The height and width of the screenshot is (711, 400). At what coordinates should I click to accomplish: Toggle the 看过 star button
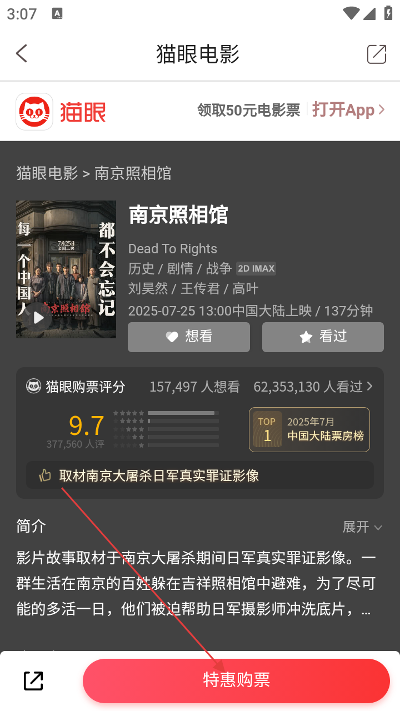(323, 337)
